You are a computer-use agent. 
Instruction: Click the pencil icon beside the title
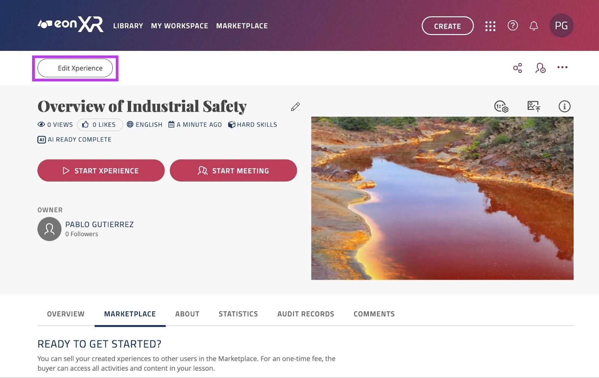point(295,107)
